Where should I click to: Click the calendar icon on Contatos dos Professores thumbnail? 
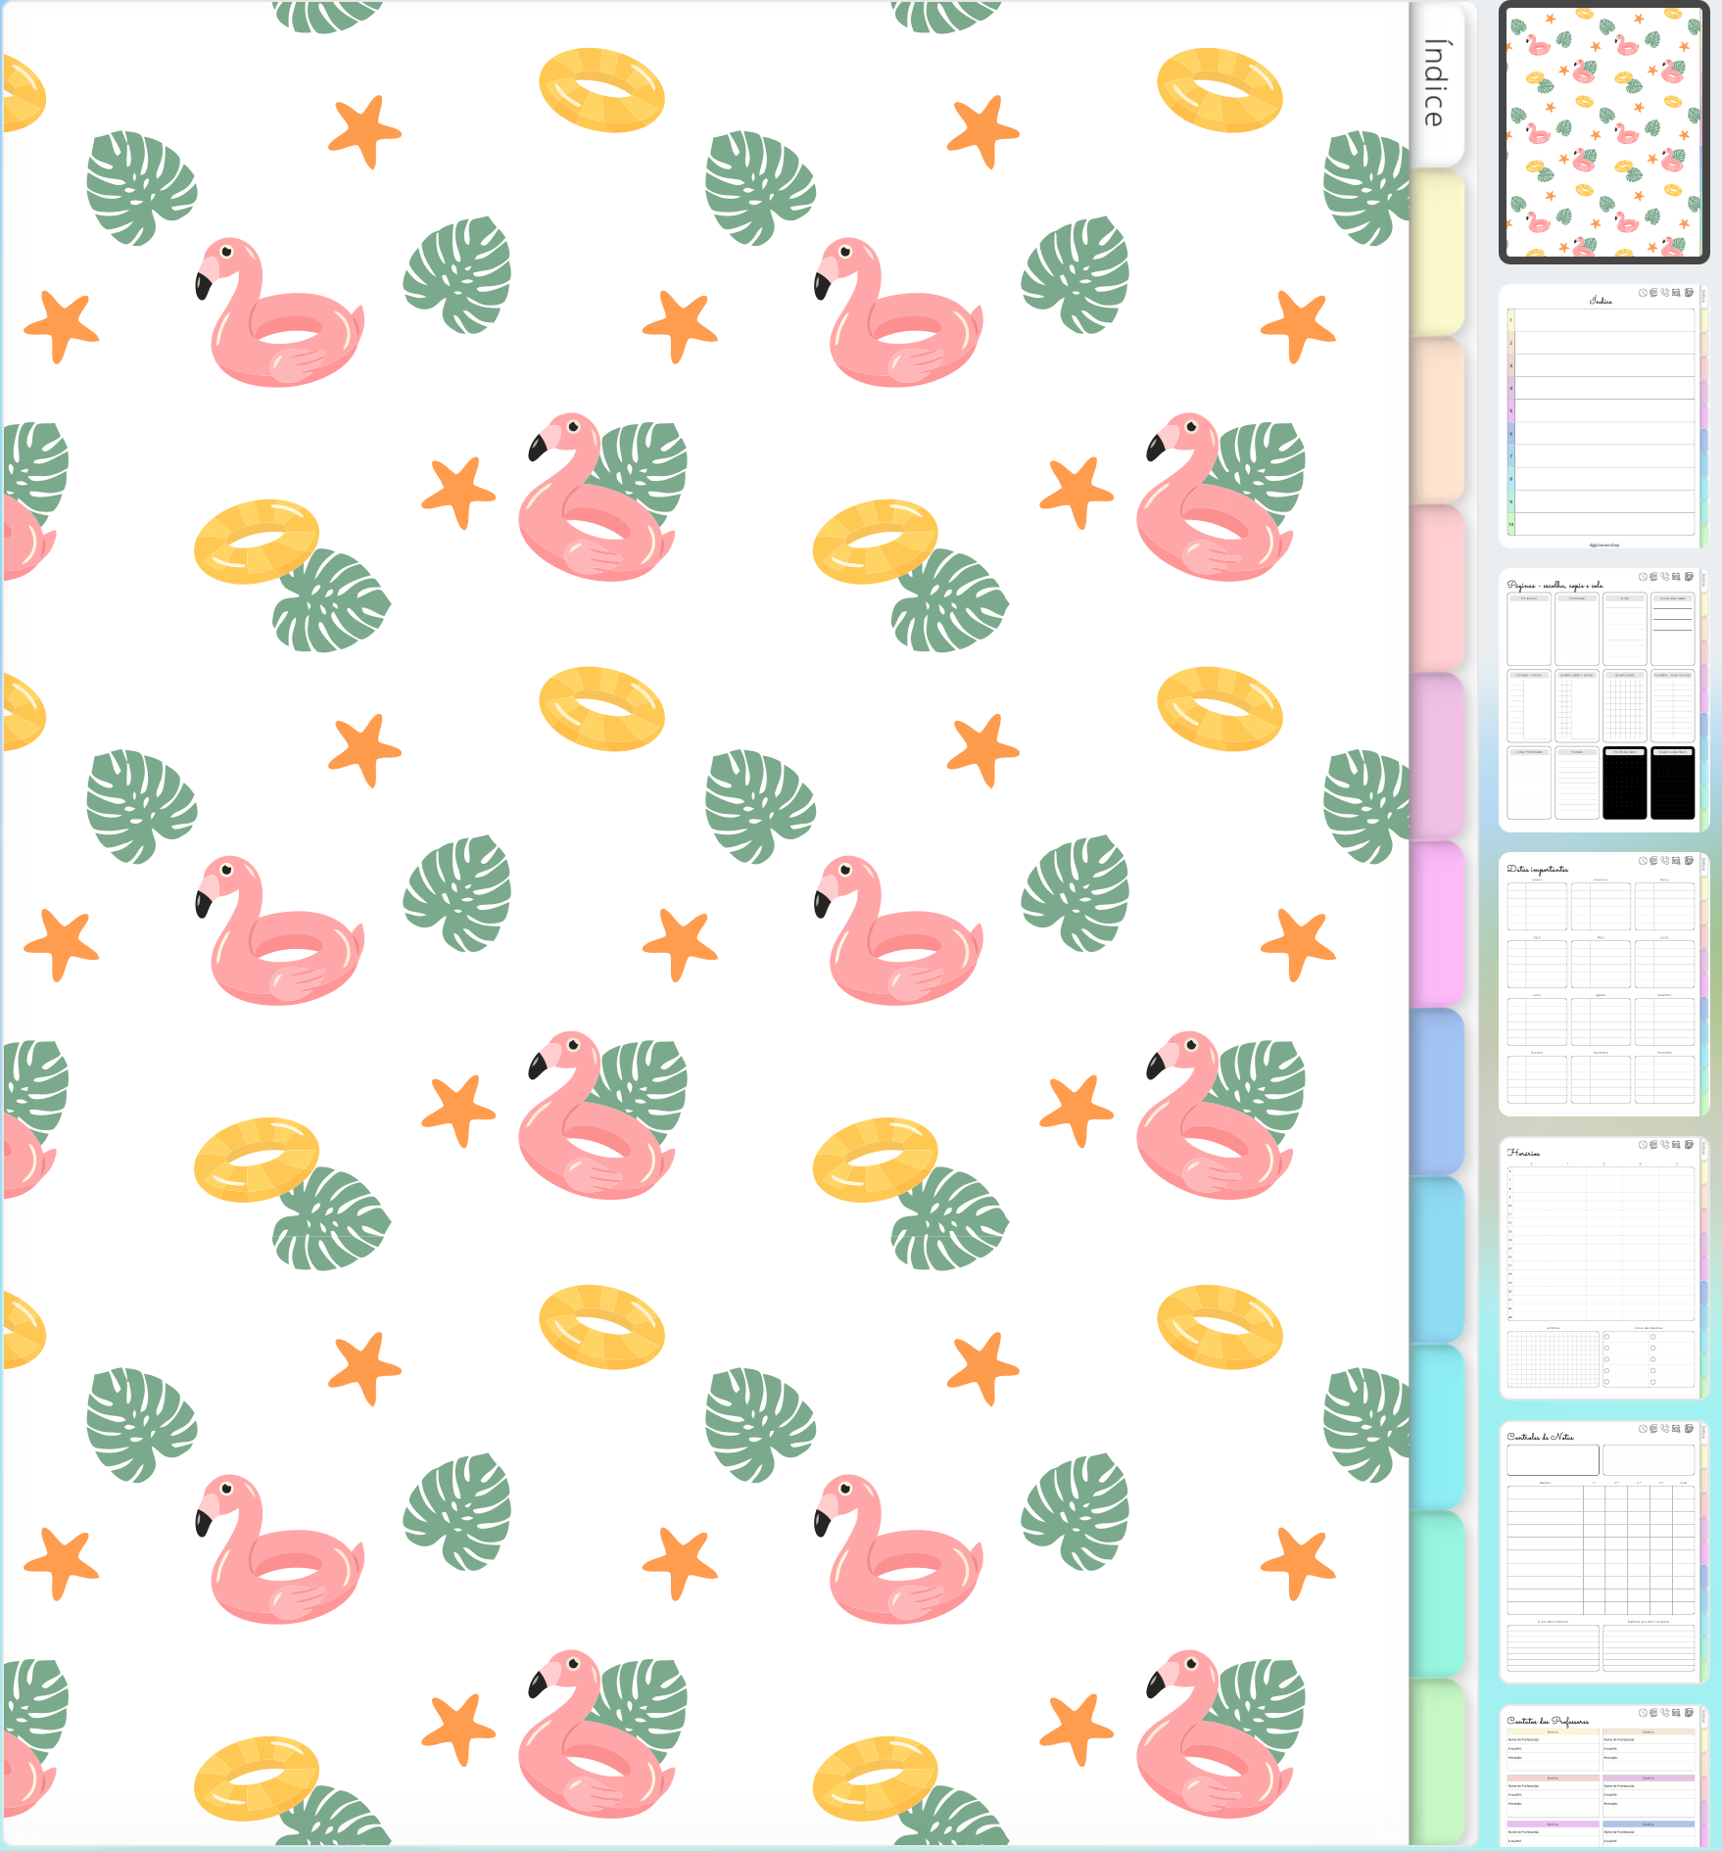coord(1676,1713)
